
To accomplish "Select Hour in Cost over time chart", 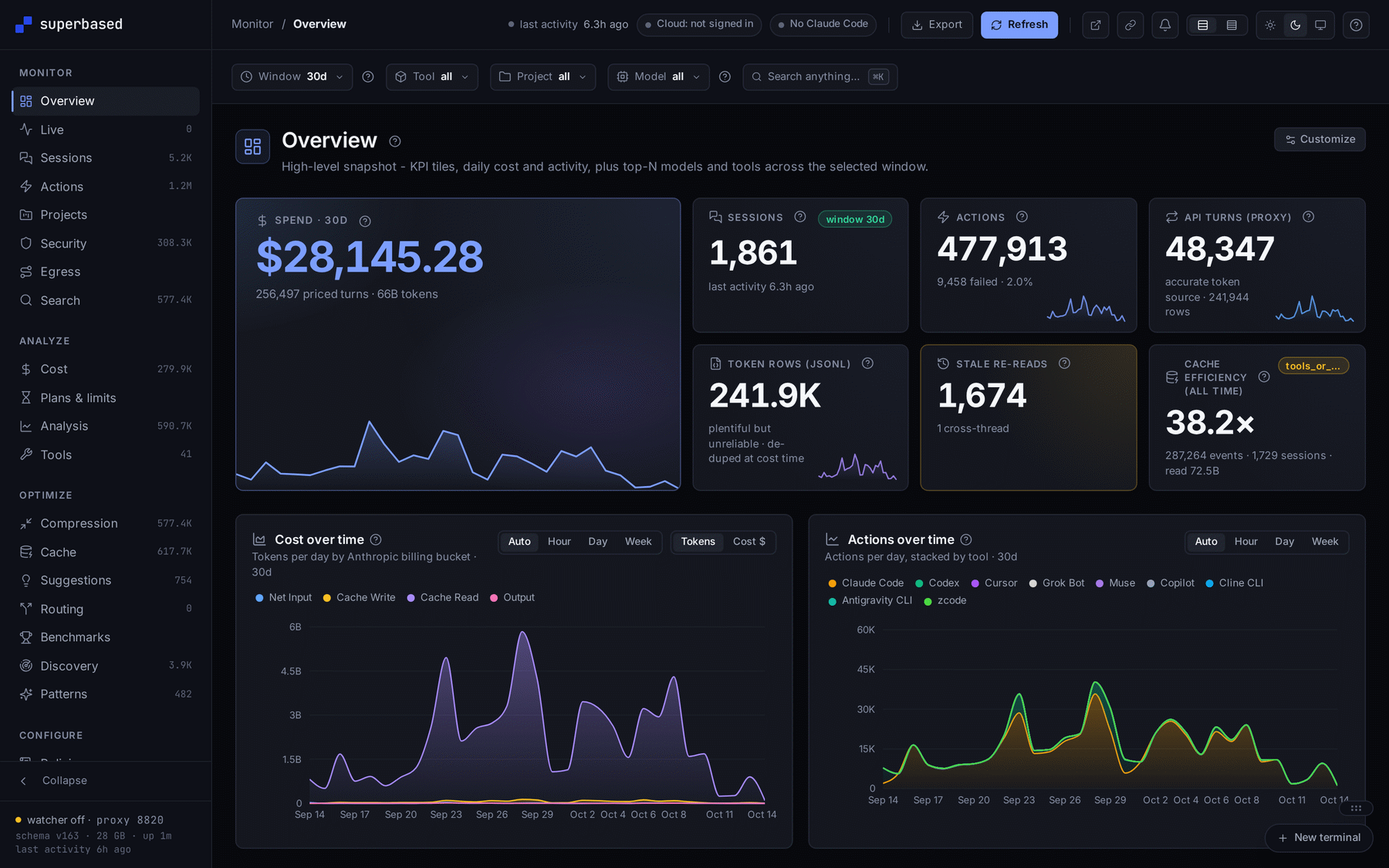I will 559,542.
